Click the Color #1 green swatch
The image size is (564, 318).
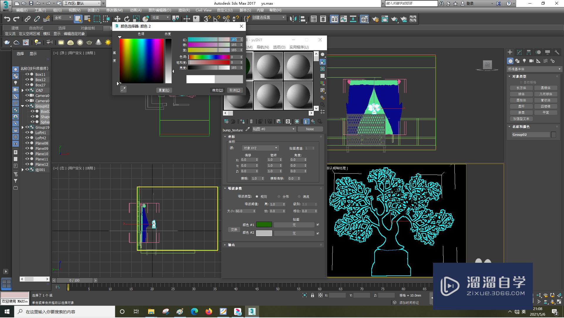point(264,225)
